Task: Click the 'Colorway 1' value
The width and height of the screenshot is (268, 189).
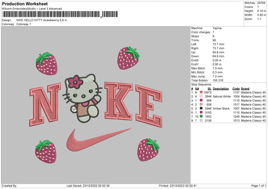Action: [24, 24]
